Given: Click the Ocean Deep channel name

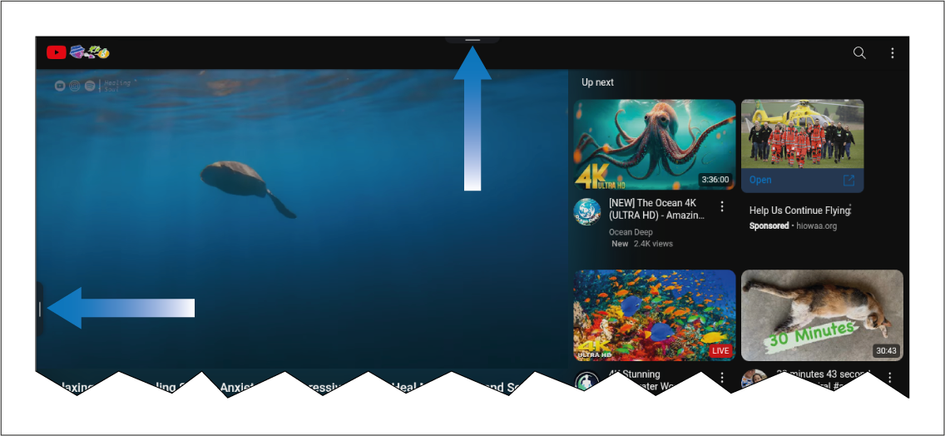Looking at the screenshot, I should pyautogui.click(x=631, y=232).
